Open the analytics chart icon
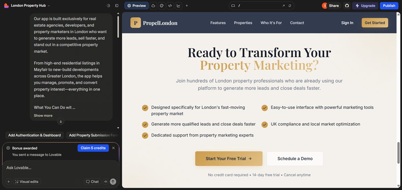The width and height of the screenshot is (402, 190). (178, 6)
